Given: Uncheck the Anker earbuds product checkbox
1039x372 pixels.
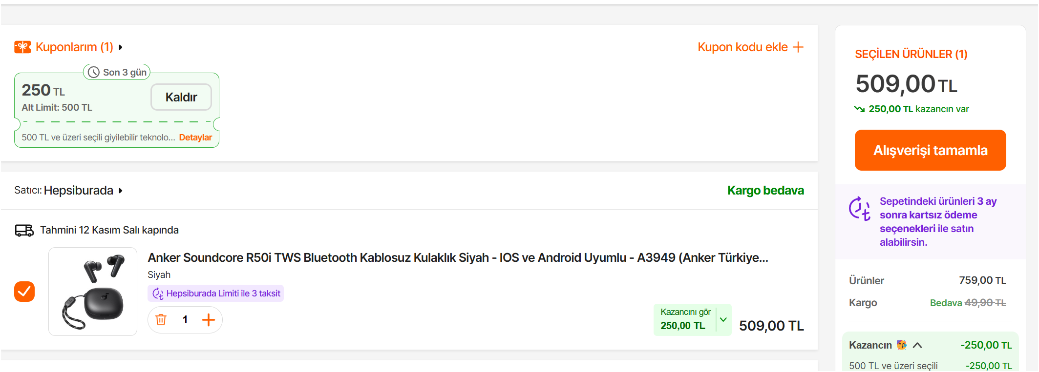Looking at the screenshot, I should pos(24,292).
